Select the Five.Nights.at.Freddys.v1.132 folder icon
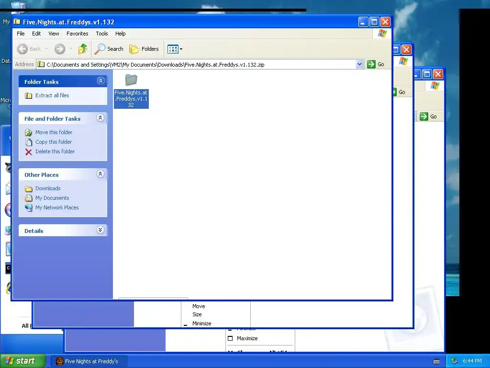Viewport: 490px width, 368px height. point(131,80)
